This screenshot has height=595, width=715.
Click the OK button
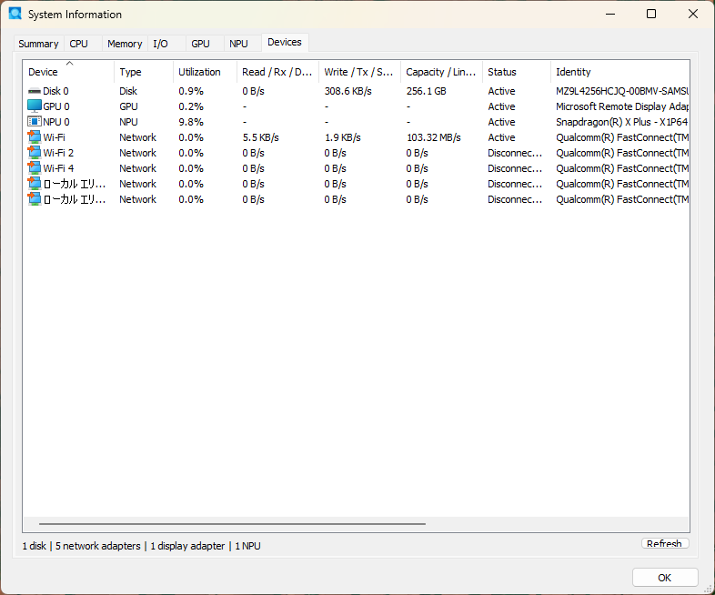click(x=665, y=578)
